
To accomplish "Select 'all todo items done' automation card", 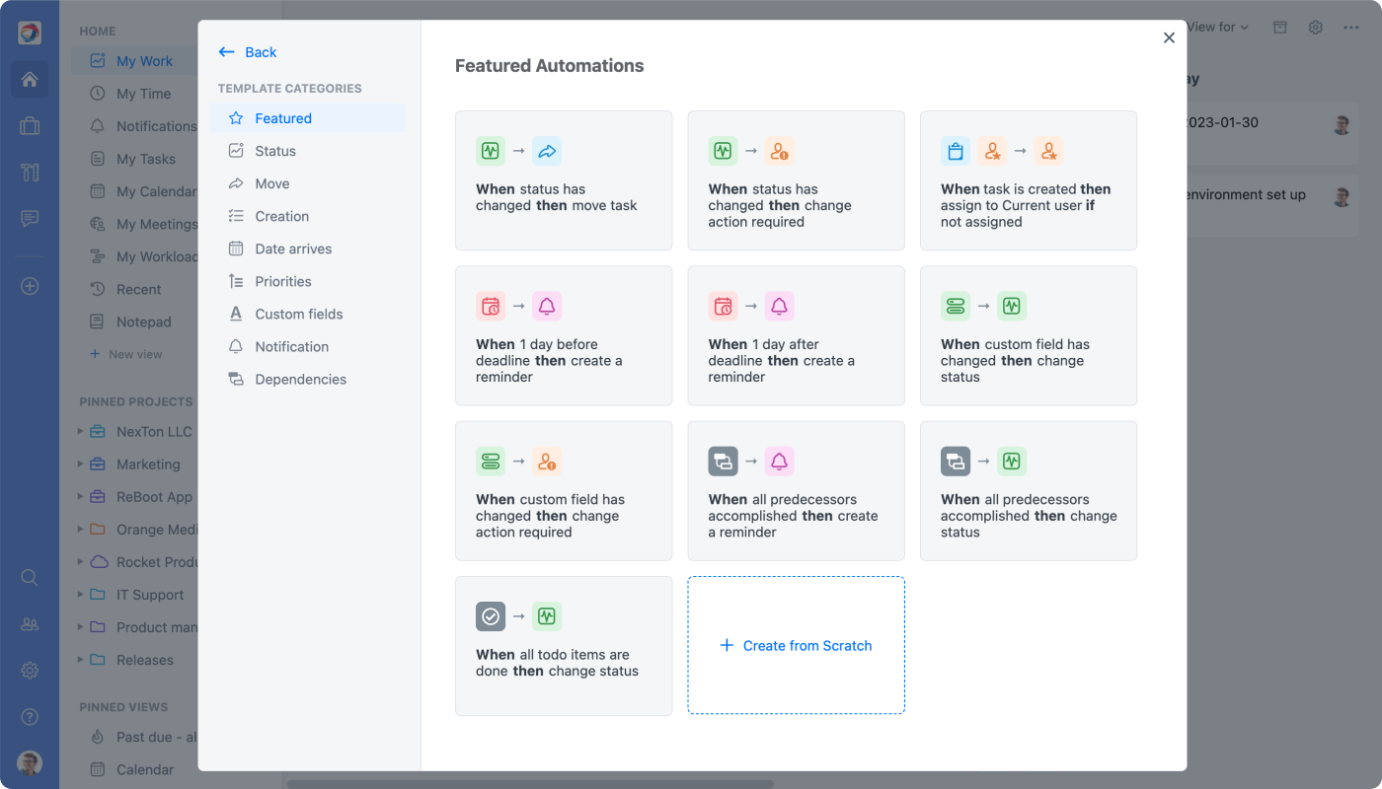I will pos(563,646).
